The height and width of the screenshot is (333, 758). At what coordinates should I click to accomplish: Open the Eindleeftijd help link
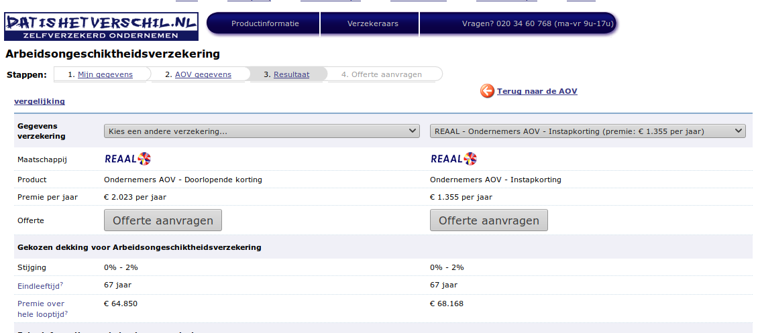click(x=40, y=285)
